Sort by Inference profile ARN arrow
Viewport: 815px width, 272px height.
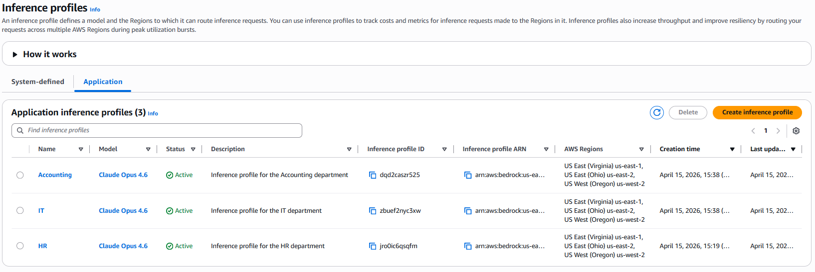pyautogui.click(x=546, y=149)
